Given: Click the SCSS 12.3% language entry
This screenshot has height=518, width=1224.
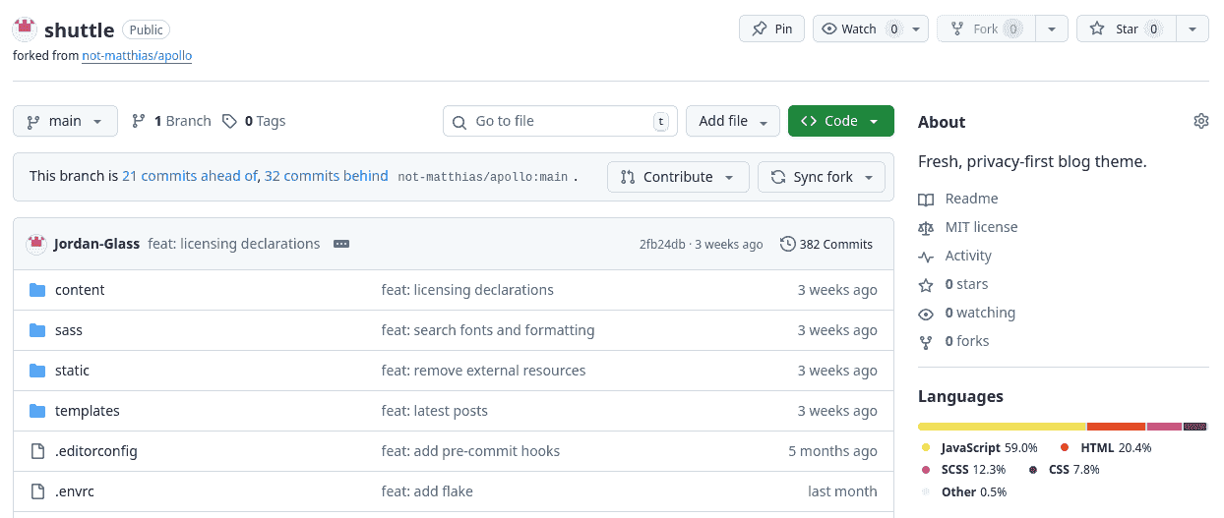Looking at the screenshot, I should (x=963, y=469).
